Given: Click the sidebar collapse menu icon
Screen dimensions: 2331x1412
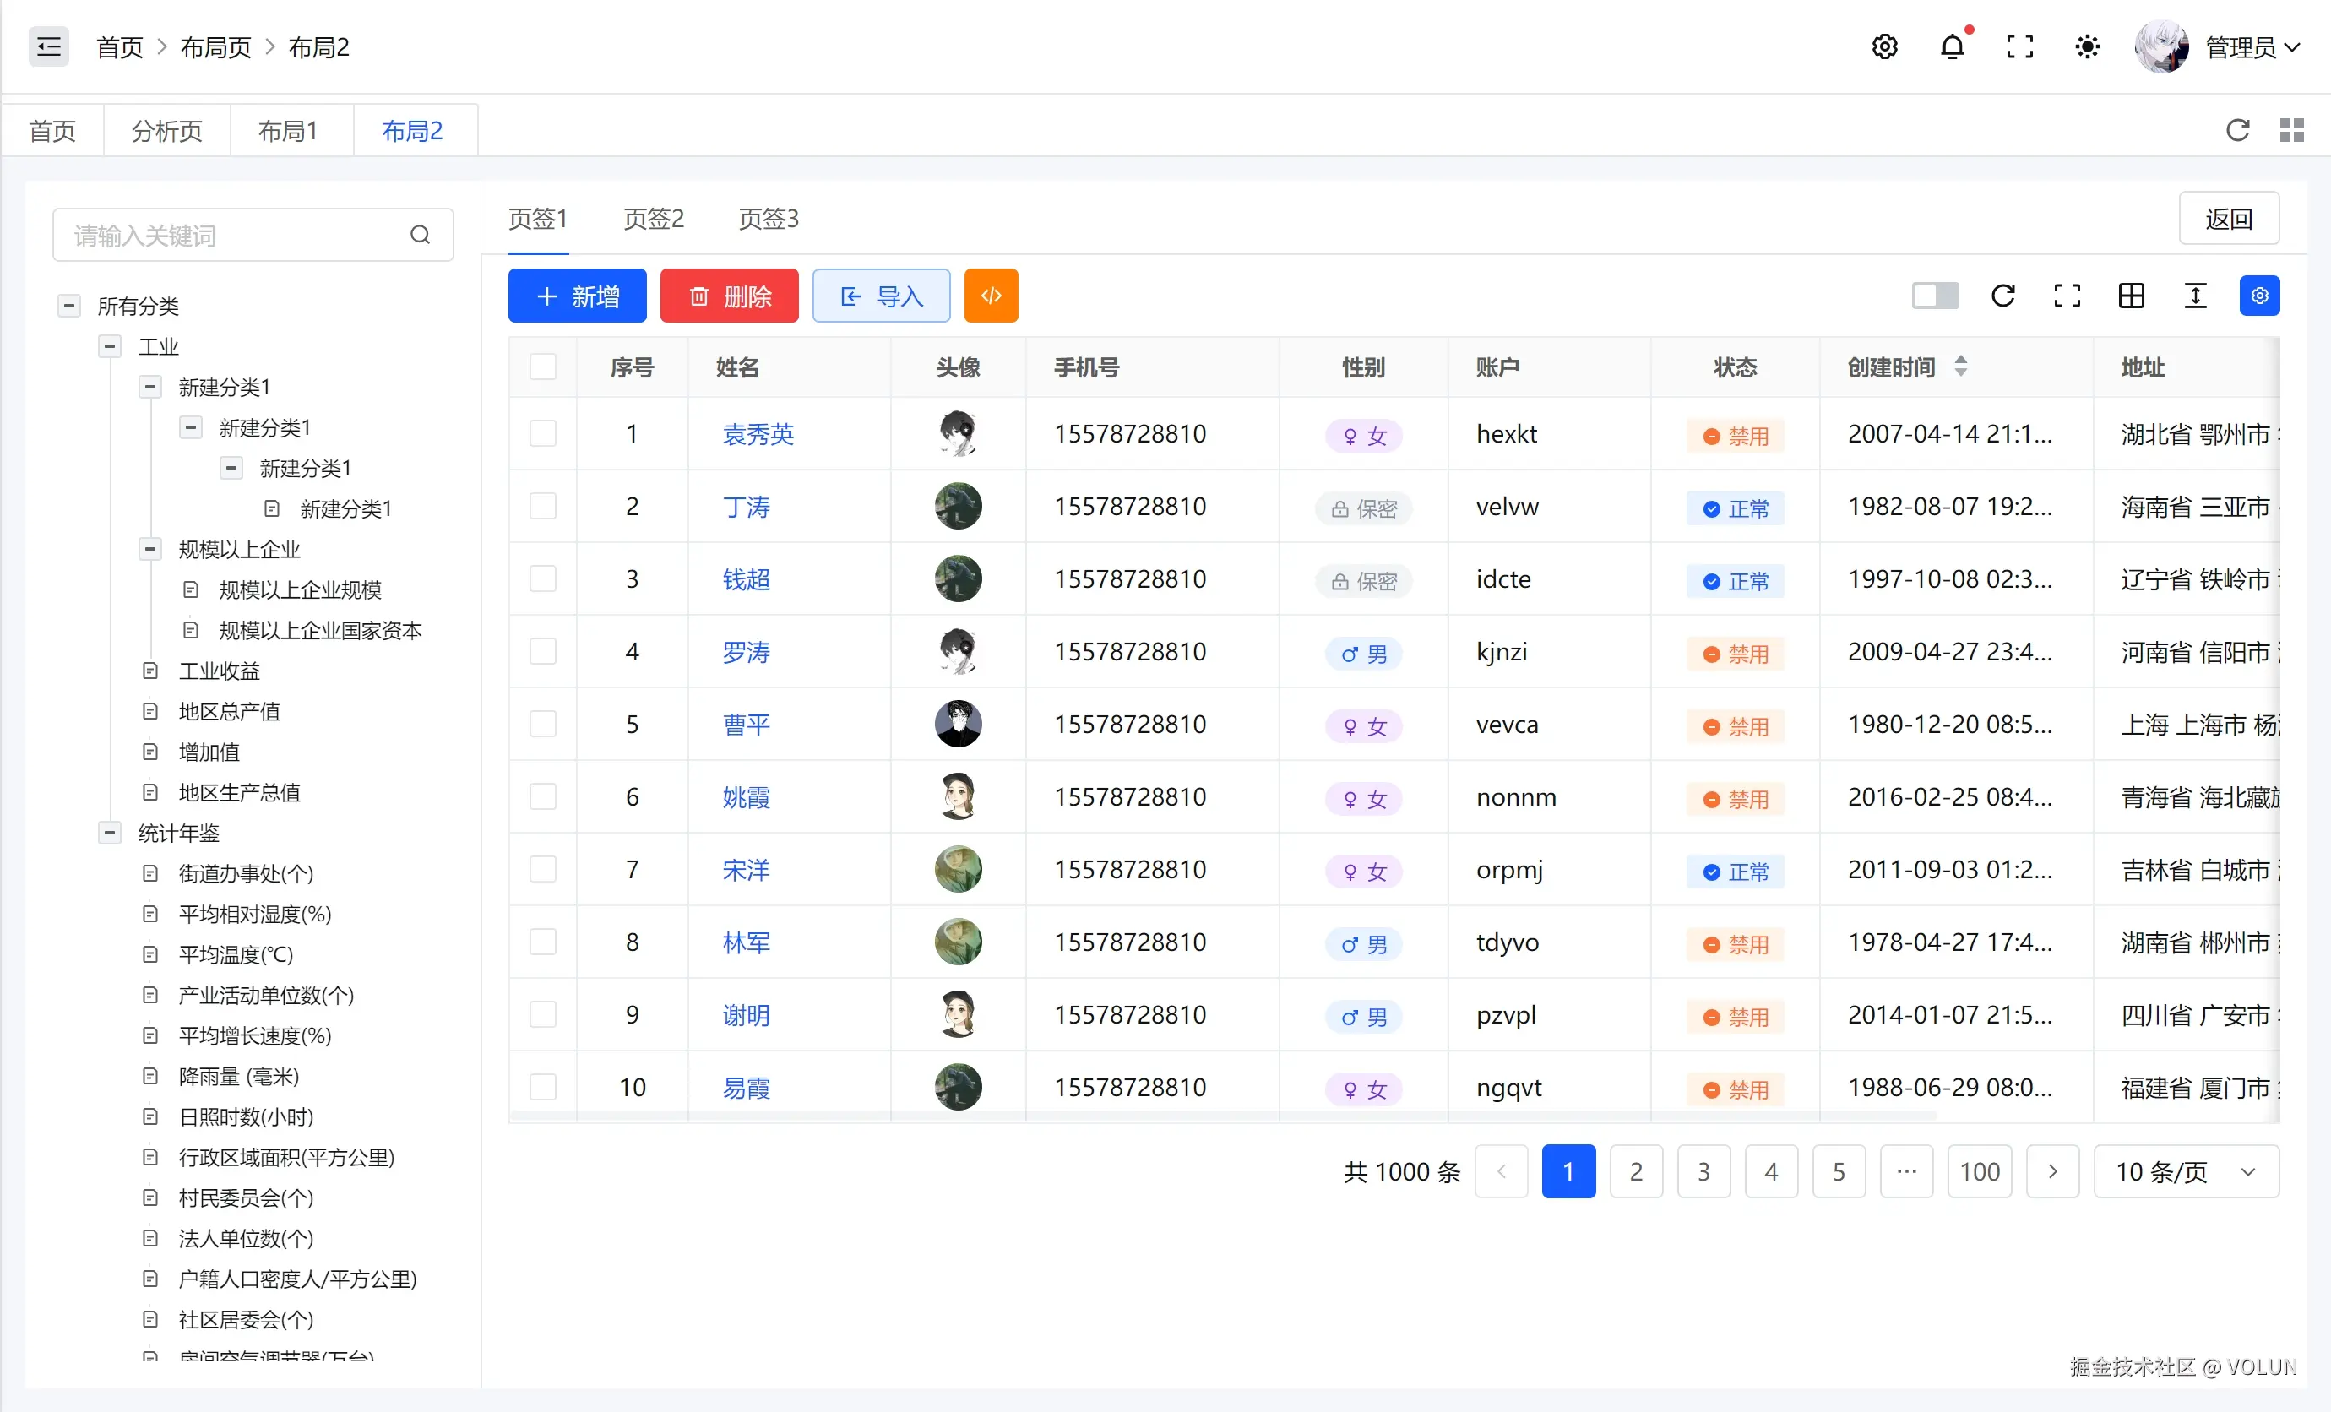Looking at the screenshot, I should click(x=48, y=46).
